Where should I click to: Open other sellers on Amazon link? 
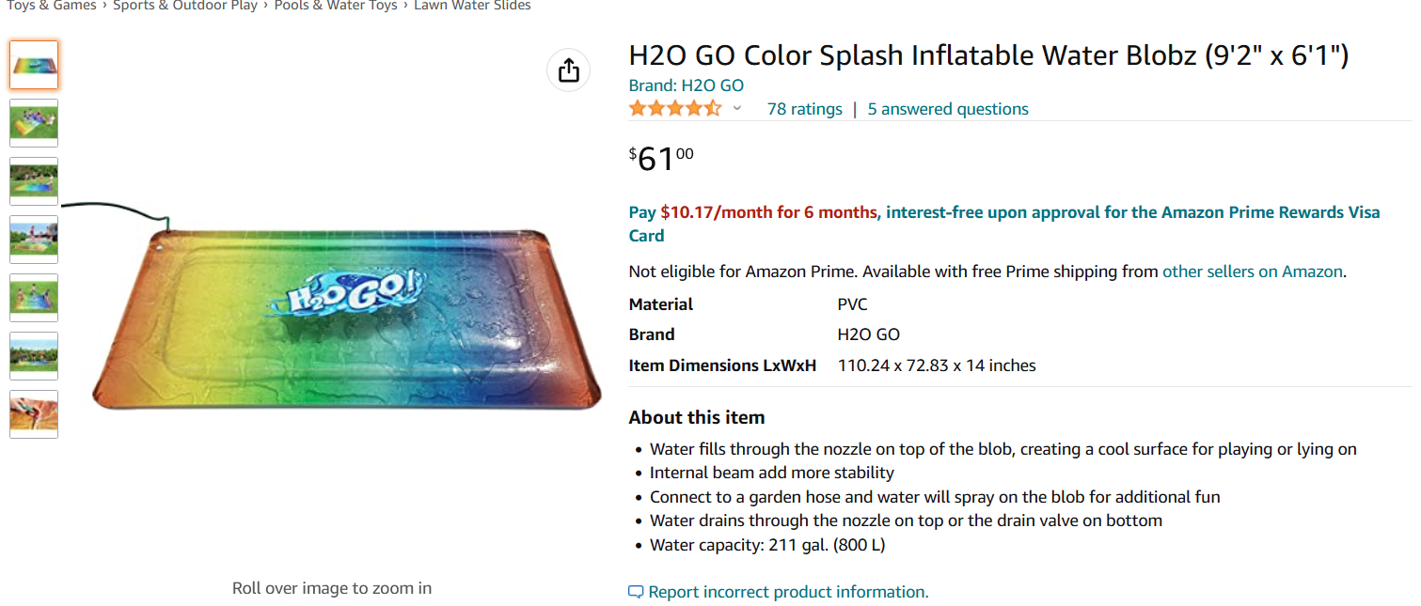coord(1253,272)
